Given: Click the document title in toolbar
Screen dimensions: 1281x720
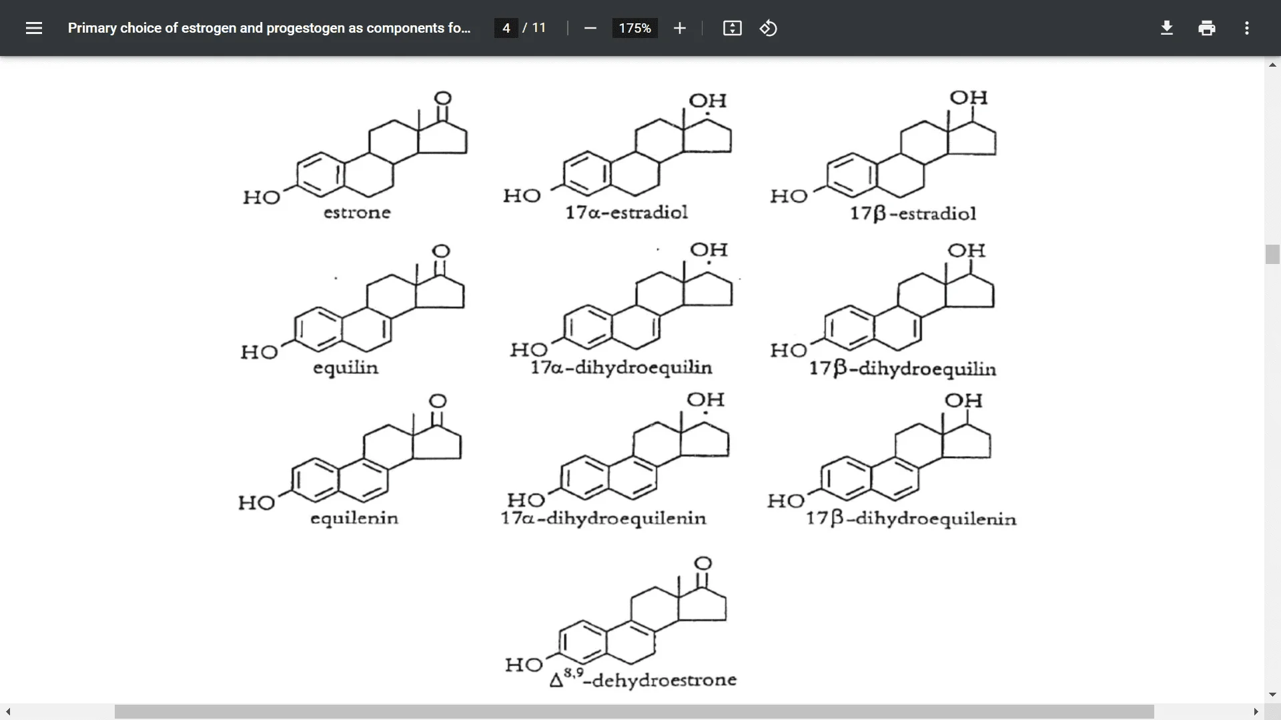Looking at the screenshot, I should tap(269, 28).
